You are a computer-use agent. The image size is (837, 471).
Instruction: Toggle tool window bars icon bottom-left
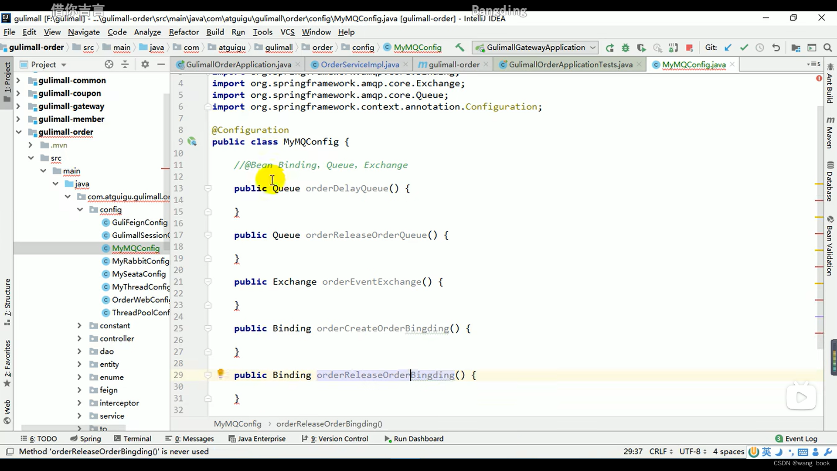10,451
